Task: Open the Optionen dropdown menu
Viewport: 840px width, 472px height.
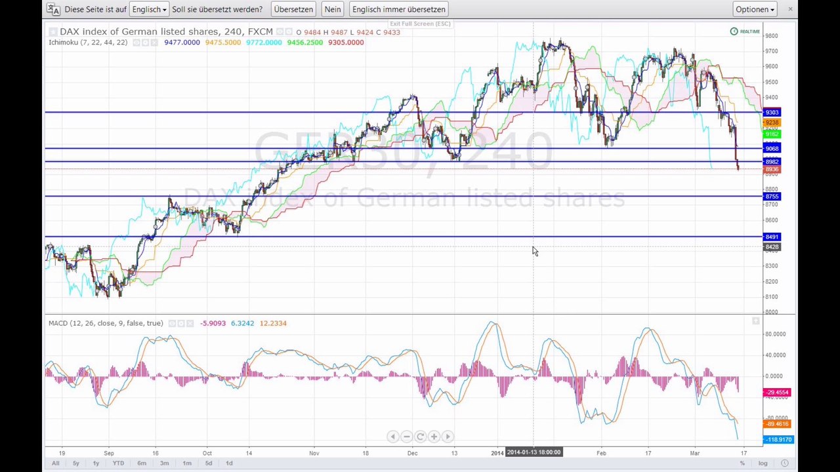Action: pos(755,9)
